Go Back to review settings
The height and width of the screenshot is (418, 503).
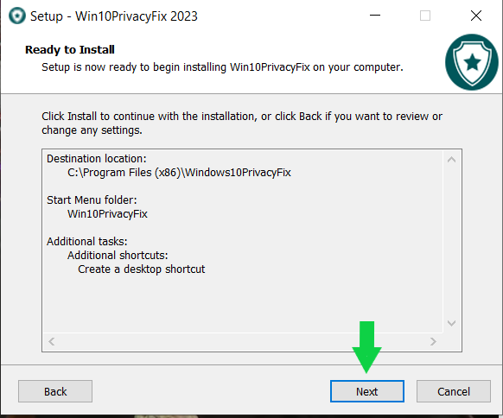[x=55, y=391]
